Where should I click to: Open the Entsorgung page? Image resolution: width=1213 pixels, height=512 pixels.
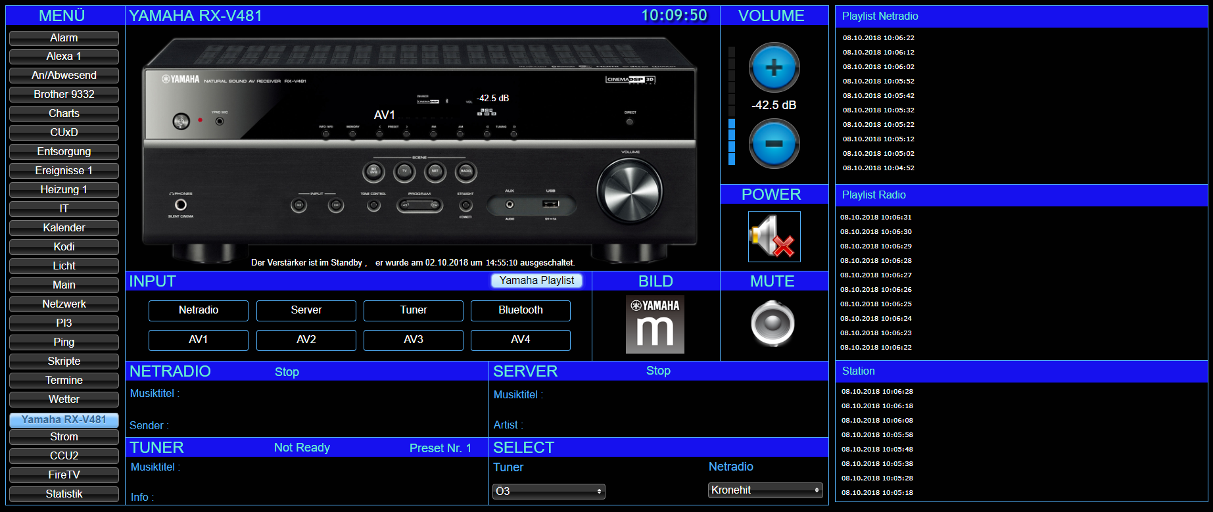tap(64, 152)
